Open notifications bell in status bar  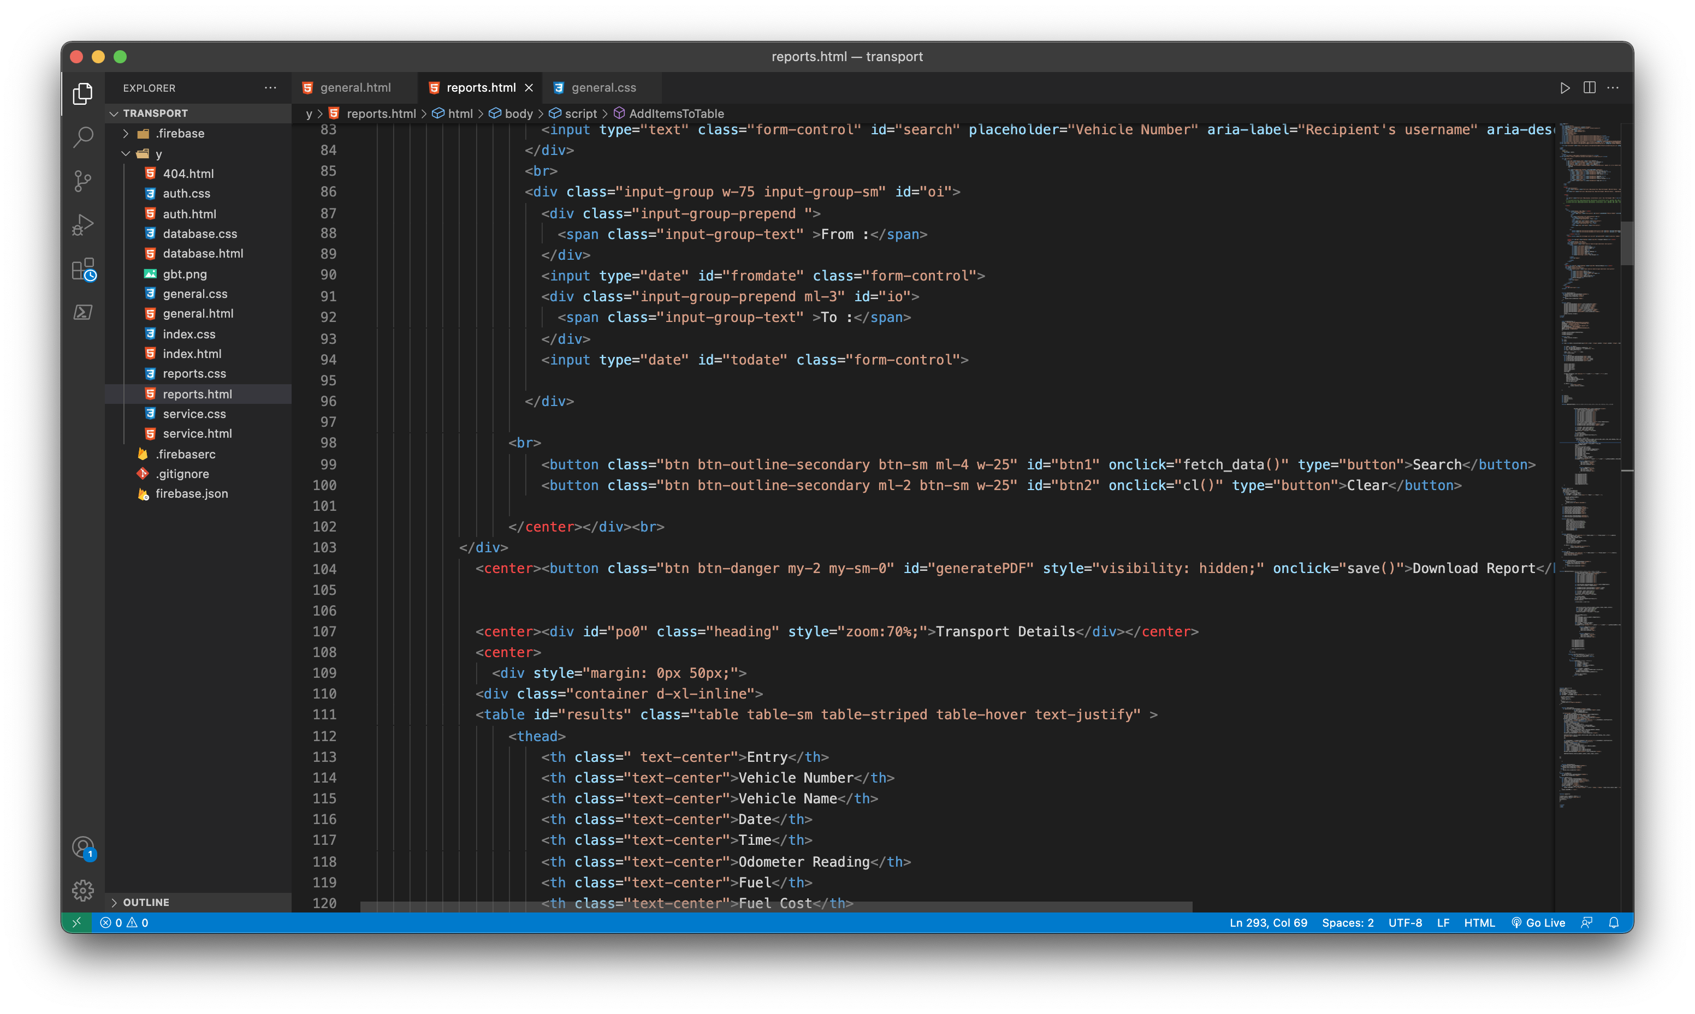click(1614, 922)
